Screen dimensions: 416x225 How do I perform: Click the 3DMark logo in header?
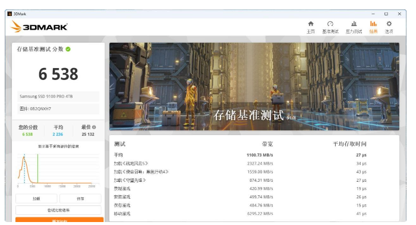coord(39,27)
